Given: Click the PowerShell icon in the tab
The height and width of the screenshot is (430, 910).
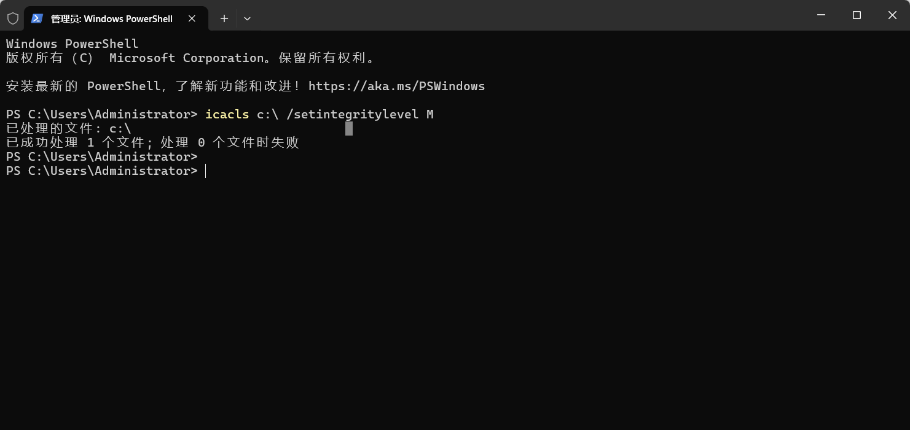Looking at the screenshot, I should pyautogui.click(x=37, y=18).
